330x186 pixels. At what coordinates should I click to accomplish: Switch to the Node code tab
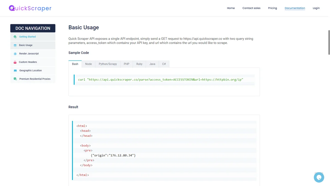(89, 64)
